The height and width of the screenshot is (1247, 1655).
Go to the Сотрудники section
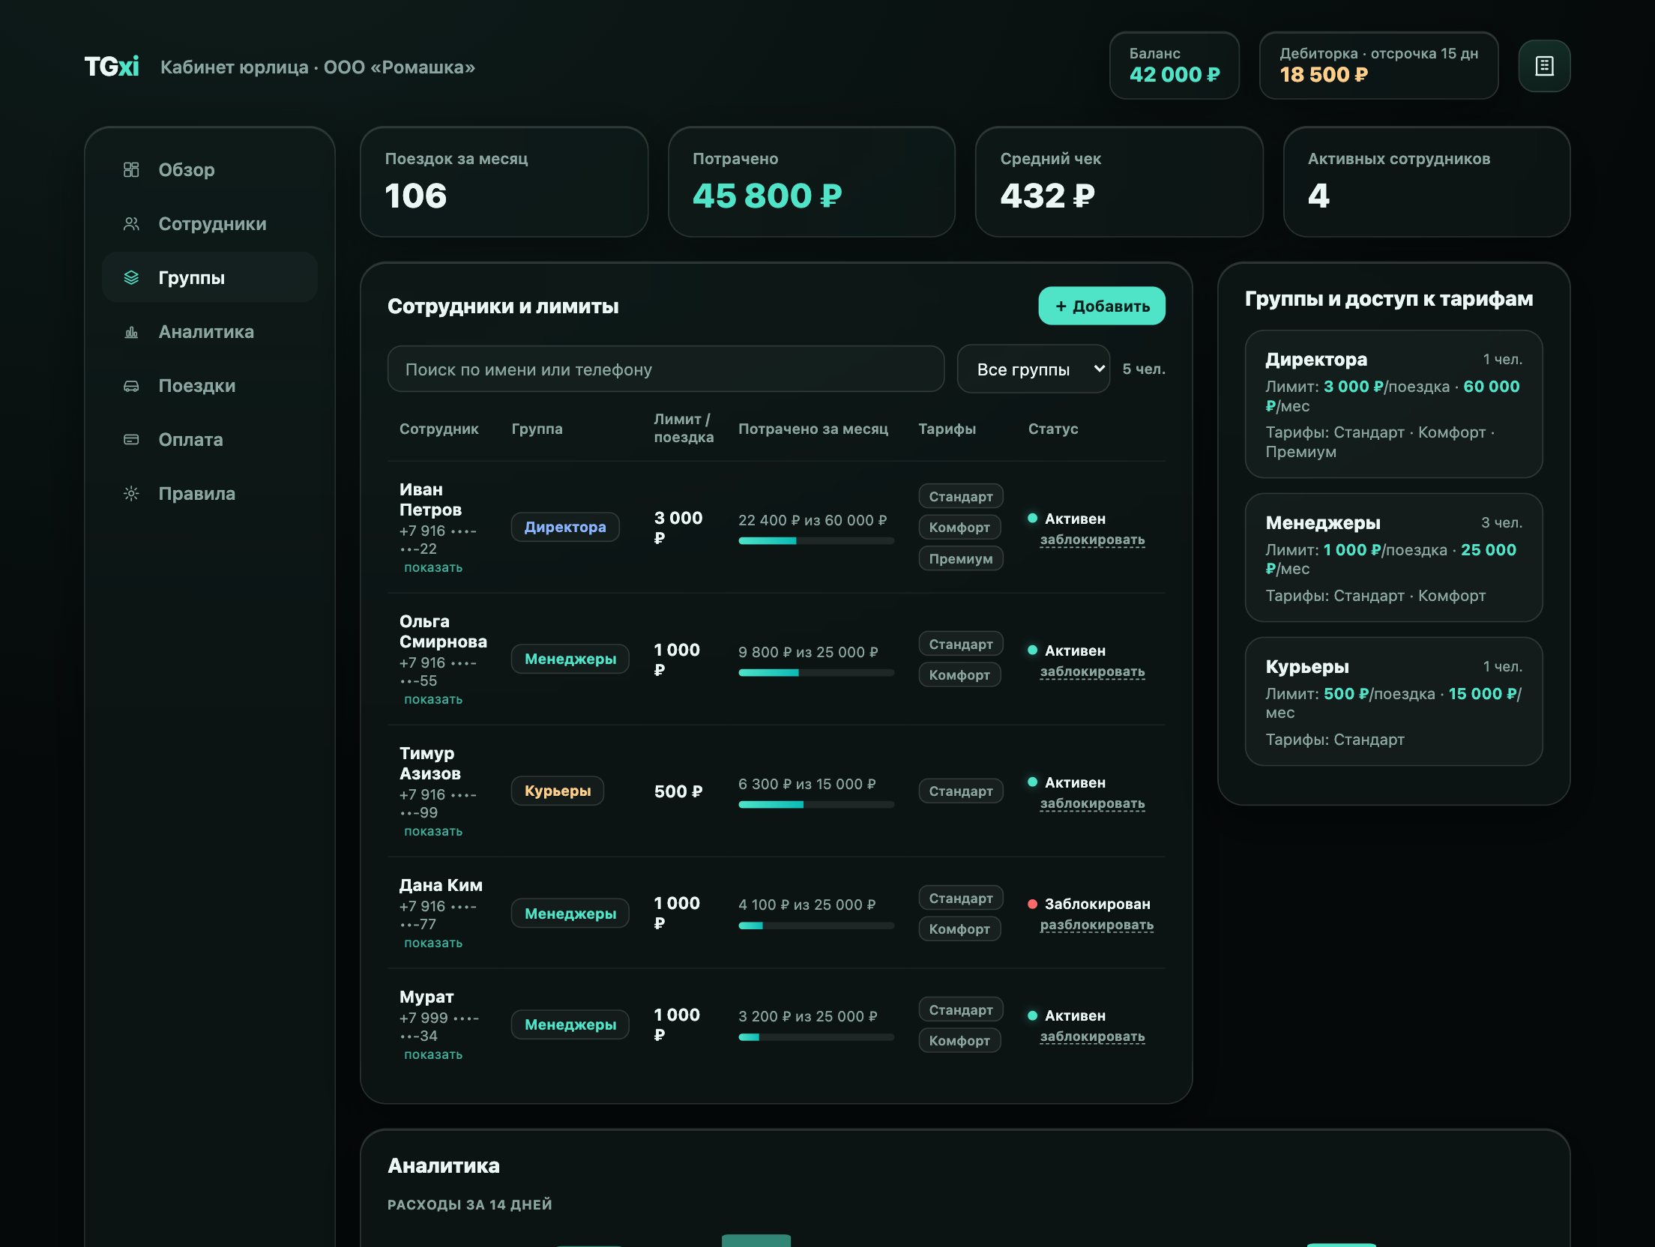point(210,224)
